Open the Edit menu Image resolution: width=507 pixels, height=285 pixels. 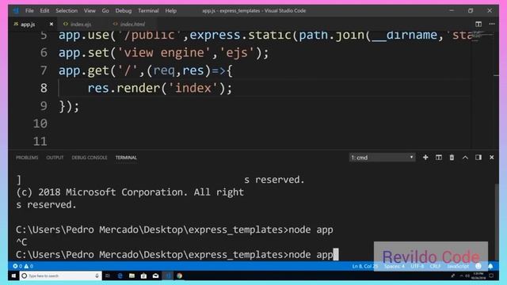pyautogui.click(x=44, y=10)
